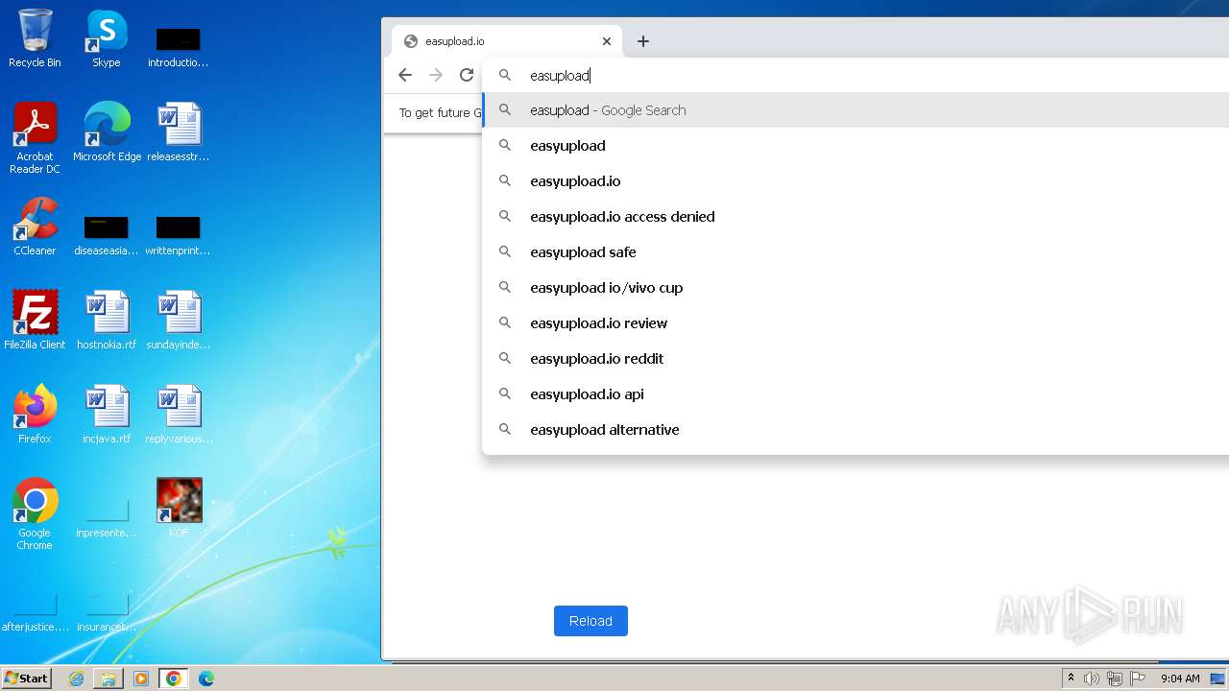Launch Microsoft Edge desktop shortcut
Screen dimensions: 1229x691
pyautogui.click(x=107, y=131)
